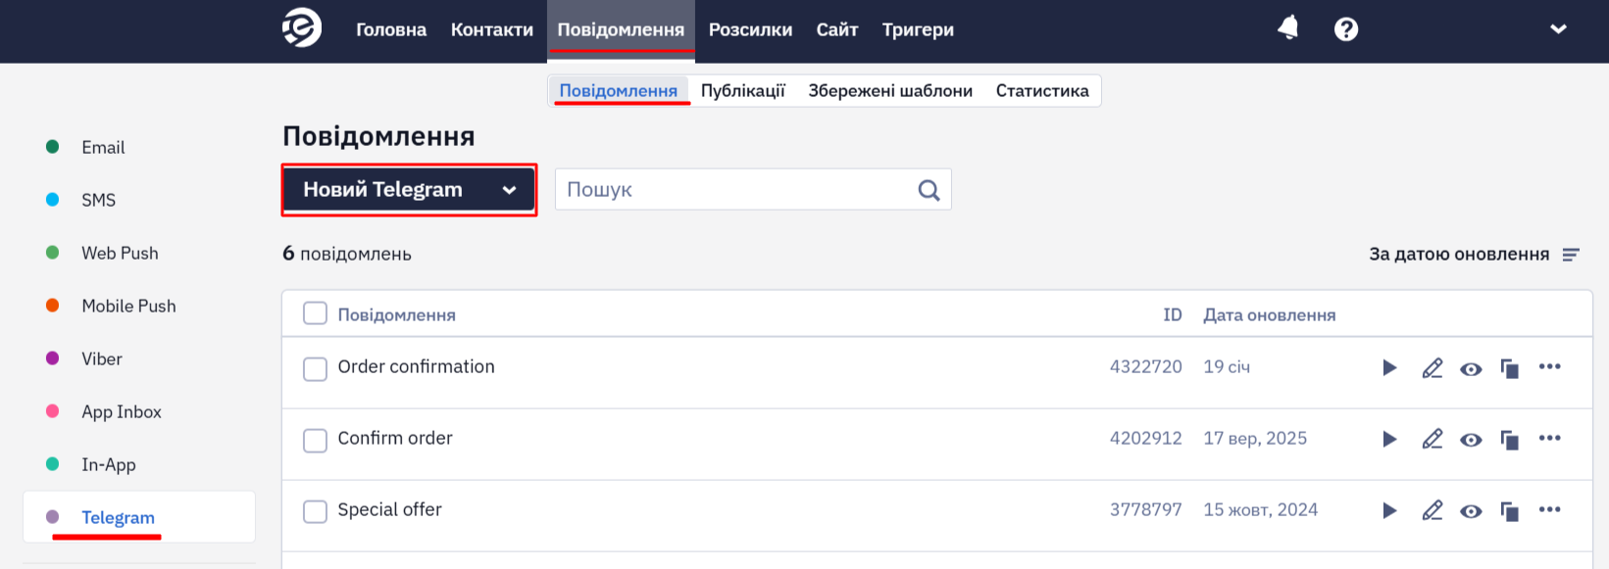Go to Головна in top navigation
Viewport: 1609px width, 569px height.
point(391,29)
